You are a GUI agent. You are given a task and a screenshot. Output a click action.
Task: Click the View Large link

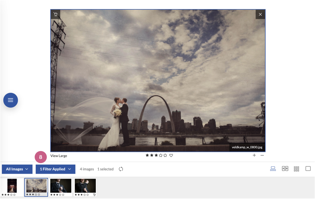point(59,156)
